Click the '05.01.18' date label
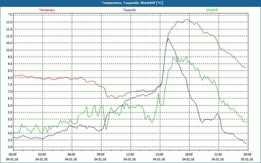 tap(247, 159)
